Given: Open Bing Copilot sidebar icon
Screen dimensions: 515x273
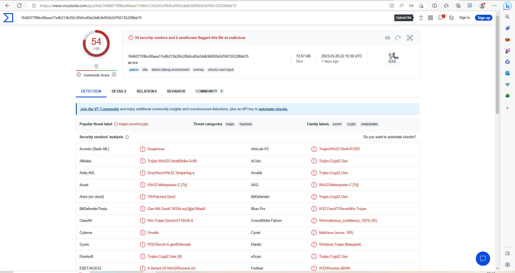Looking at the screenshot, I should 507,6.
